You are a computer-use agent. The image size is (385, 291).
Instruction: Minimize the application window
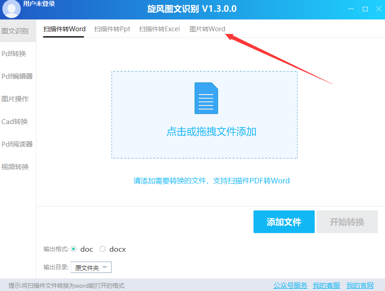pyautogui.click(x=351, y=9)
